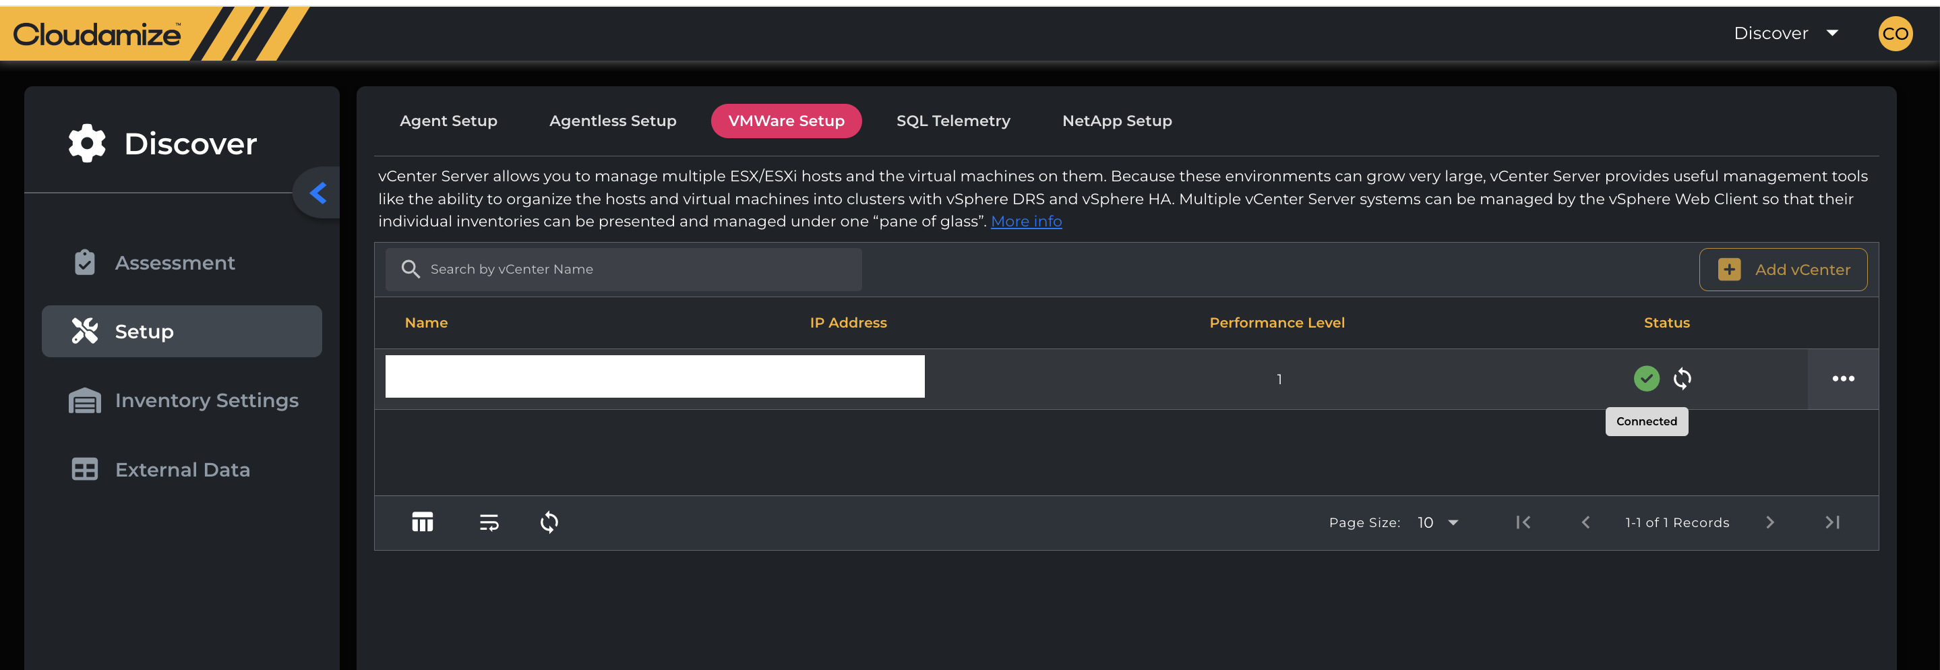Viewport: 1940px width, 670px height.
Task: Go to the first page
Action: [x=1523, y=522]
